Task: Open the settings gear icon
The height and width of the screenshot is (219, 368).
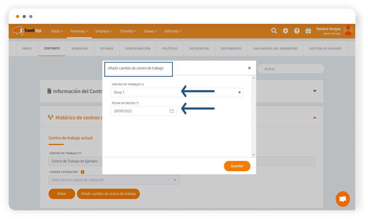Action: click(285, 31)
